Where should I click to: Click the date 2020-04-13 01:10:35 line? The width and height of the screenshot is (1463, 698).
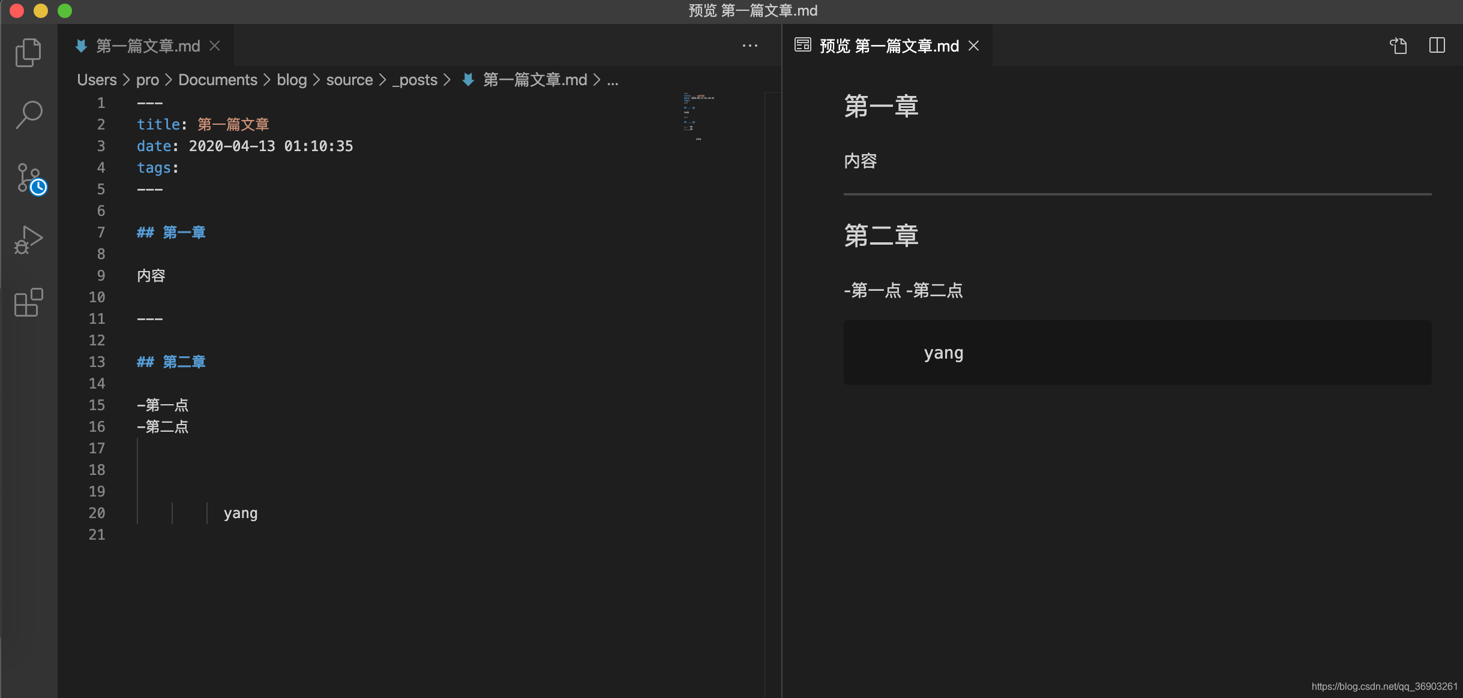[x=245, y=146]
